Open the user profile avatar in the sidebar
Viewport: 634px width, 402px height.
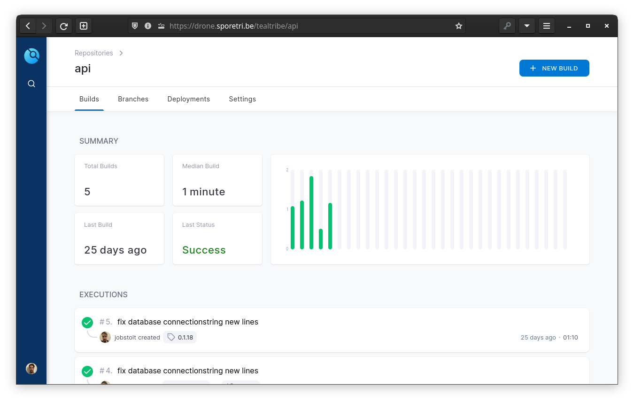31,369
